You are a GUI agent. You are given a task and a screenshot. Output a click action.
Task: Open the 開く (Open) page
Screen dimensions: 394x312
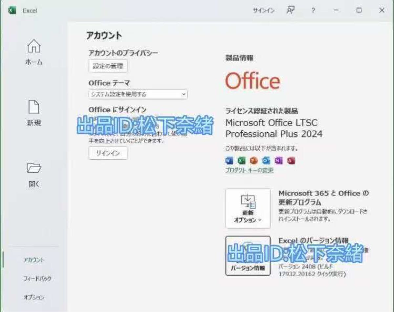[34, 175]
